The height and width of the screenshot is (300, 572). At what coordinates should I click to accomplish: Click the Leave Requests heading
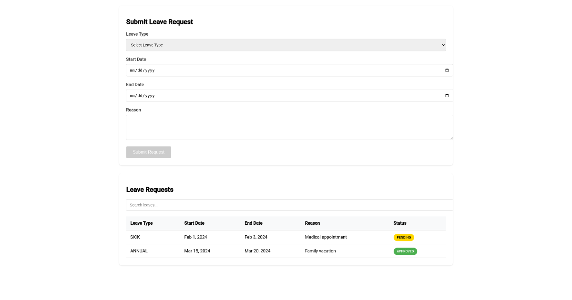click(150, 190)
